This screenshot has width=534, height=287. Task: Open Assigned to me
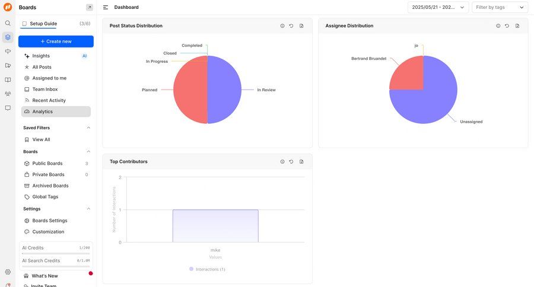click(x=56, y=78)
